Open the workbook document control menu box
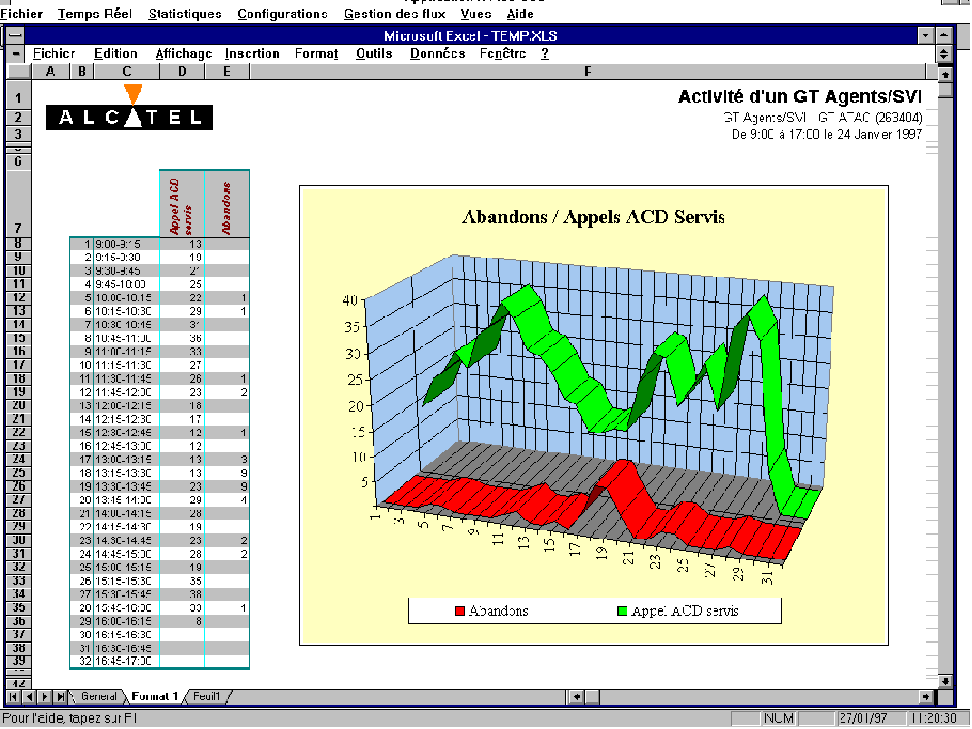972x729 pixels. tap(15, 53)
